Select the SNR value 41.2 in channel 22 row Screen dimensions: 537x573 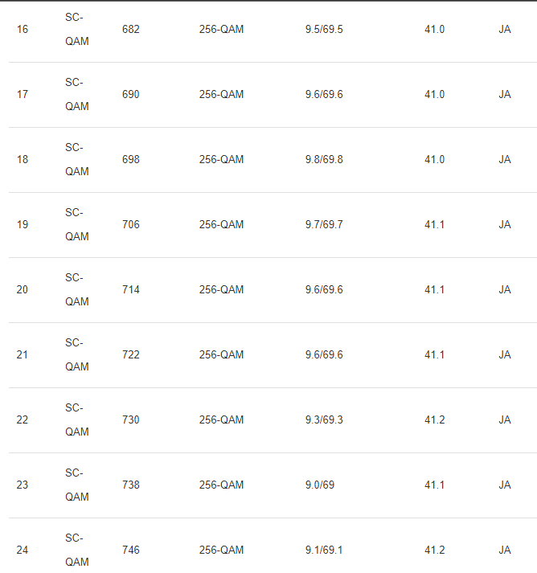434,420
